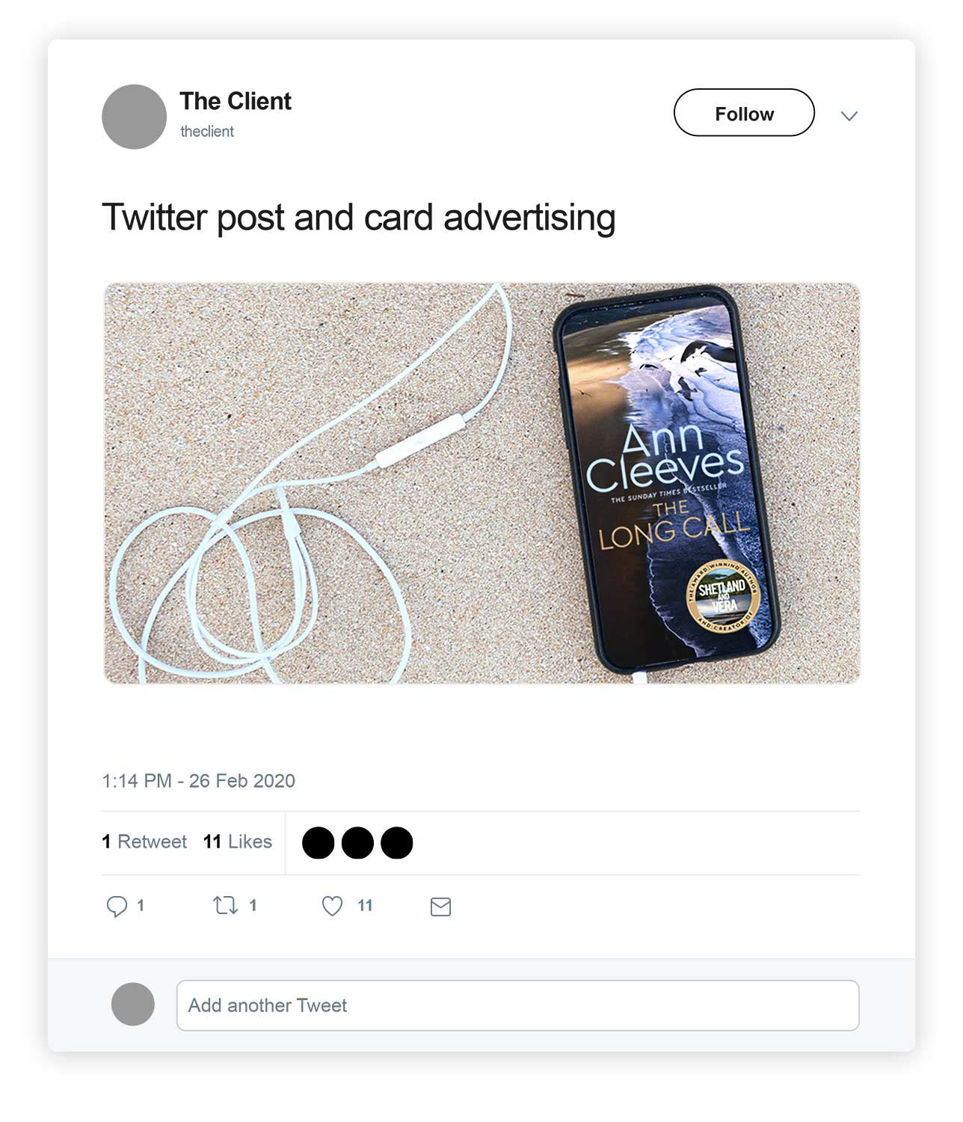This screenshot has width=963, height=1122.
Task: Like the tweet with heart icon
Action: click(332, 907)
